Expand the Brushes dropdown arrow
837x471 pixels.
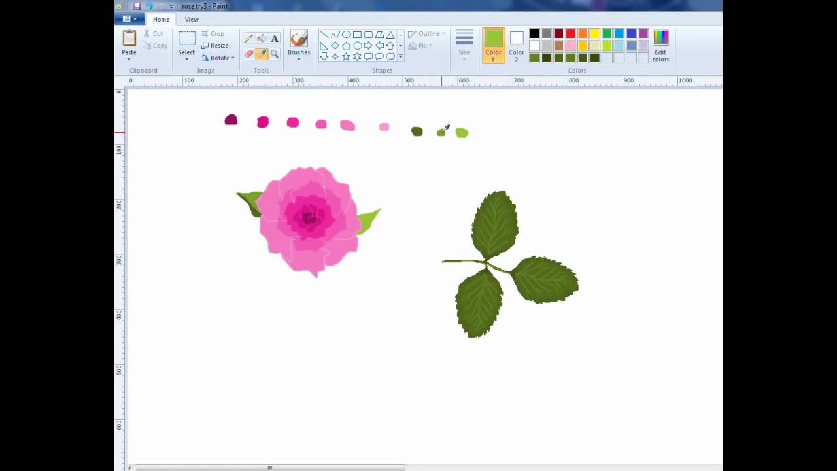[299, 60]
